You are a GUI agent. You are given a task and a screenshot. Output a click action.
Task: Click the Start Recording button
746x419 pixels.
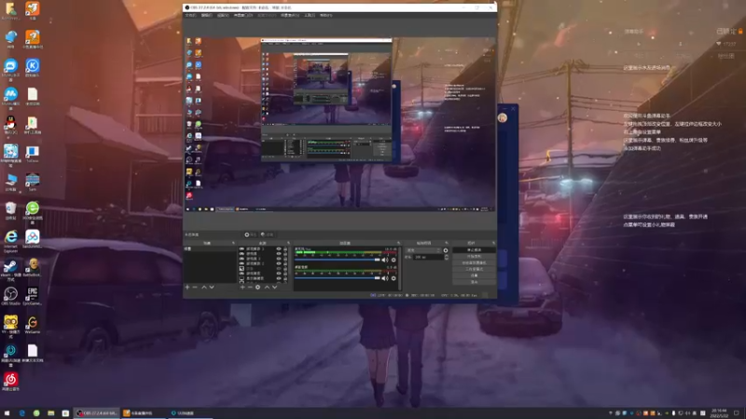pos(474,257)
